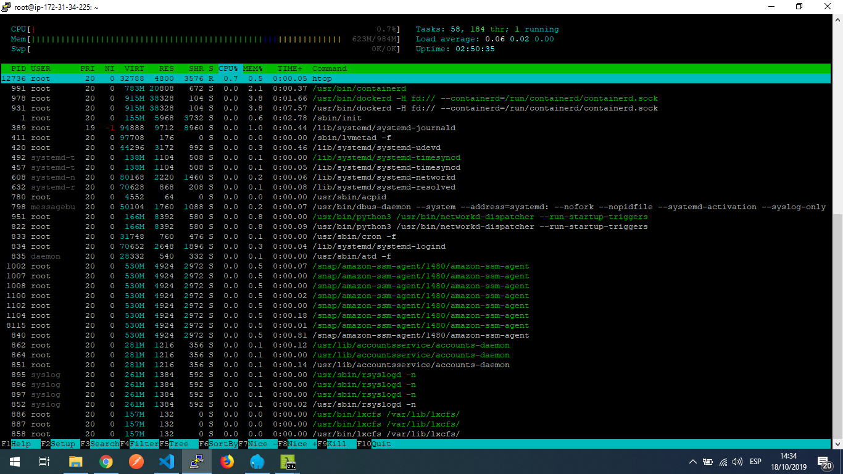Open Firefox from the taskbar

227,461
